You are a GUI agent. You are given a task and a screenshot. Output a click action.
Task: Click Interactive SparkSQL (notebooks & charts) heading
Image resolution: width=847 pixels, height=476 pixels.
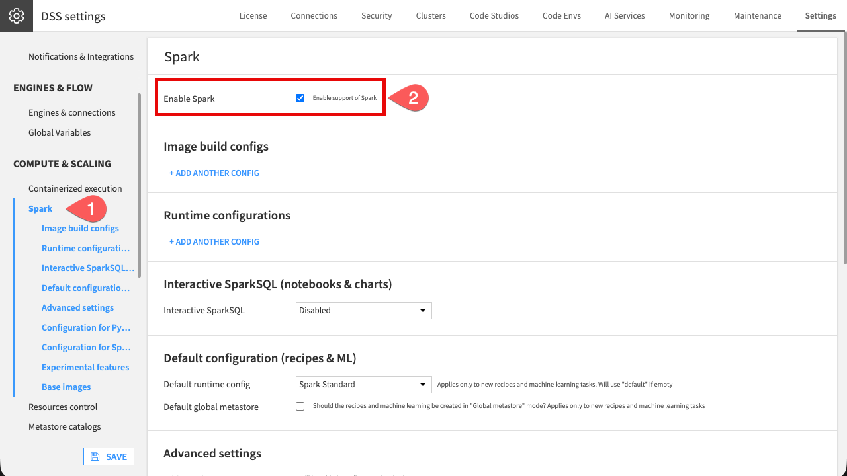278,284
